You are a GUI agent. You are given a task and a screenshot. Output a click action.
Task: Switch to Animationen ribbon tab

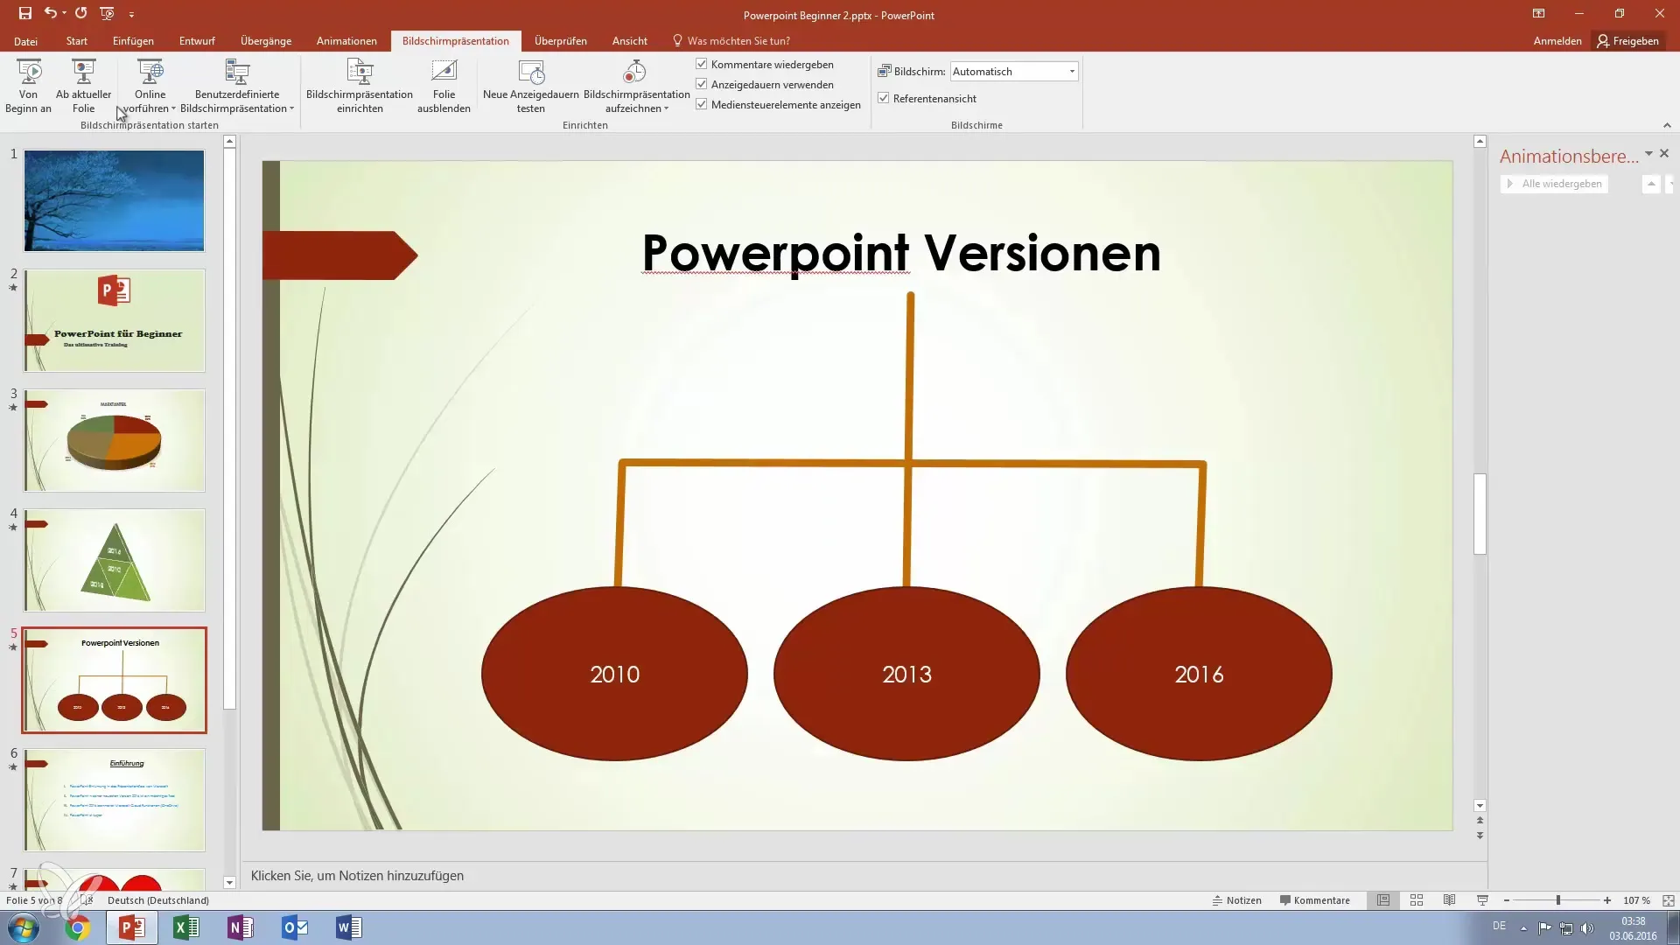coord(346,41)
